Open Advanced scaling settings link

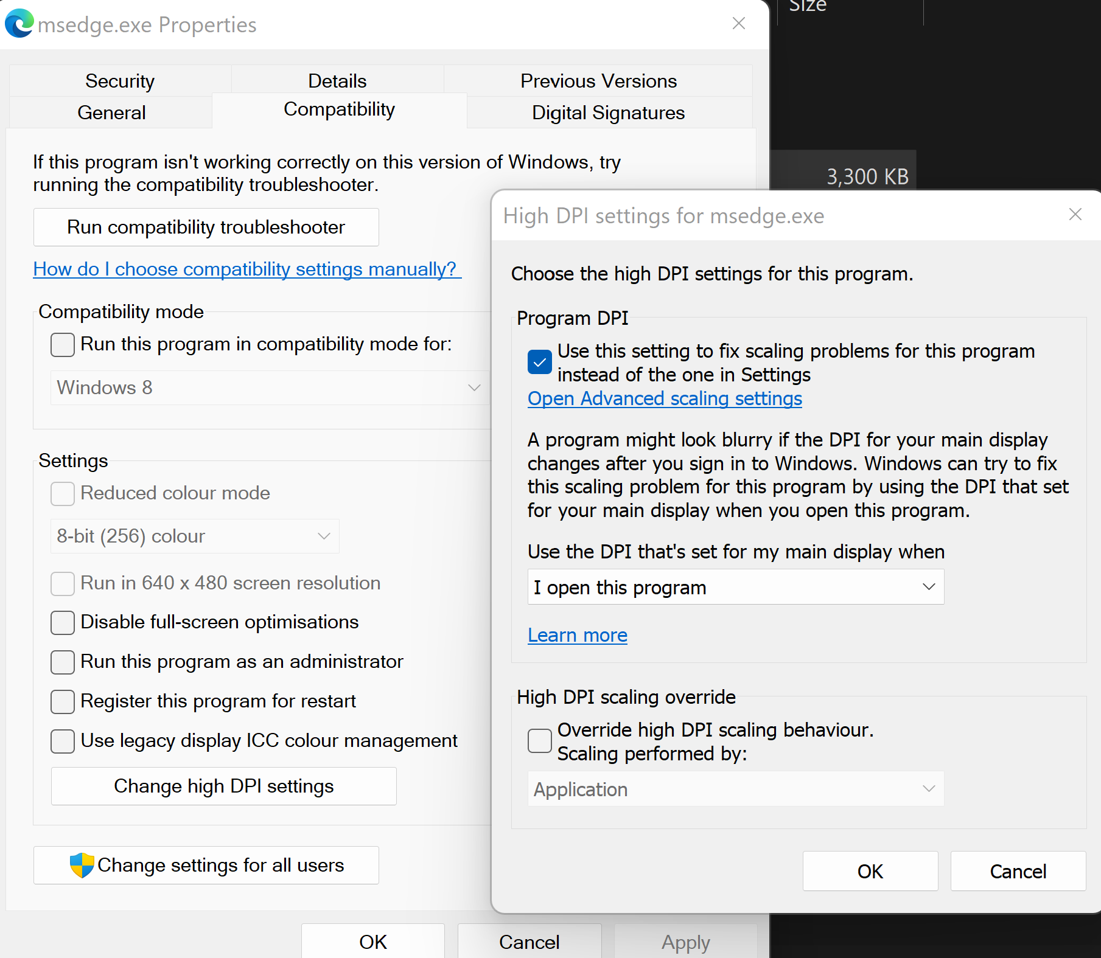coord(665,398)
